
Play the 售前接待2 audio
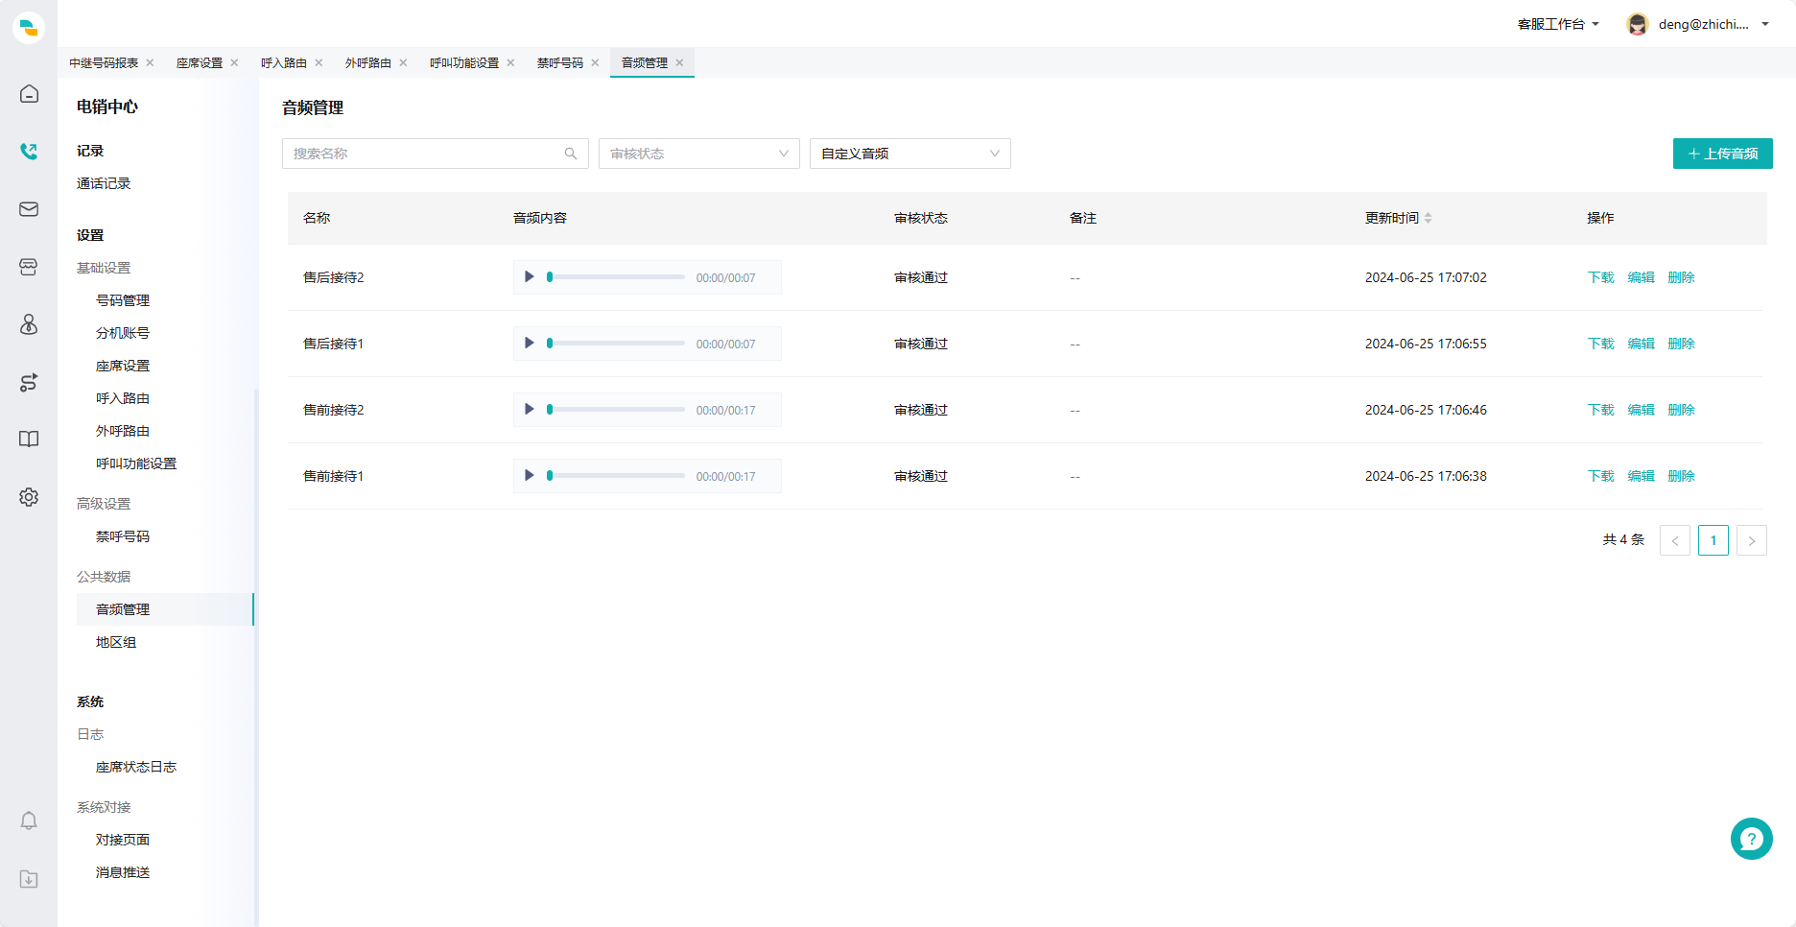[x=529, y=410]
